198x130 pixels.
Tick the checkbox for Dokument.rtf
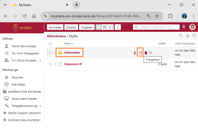pyautogui.click(x=50, y=64)
